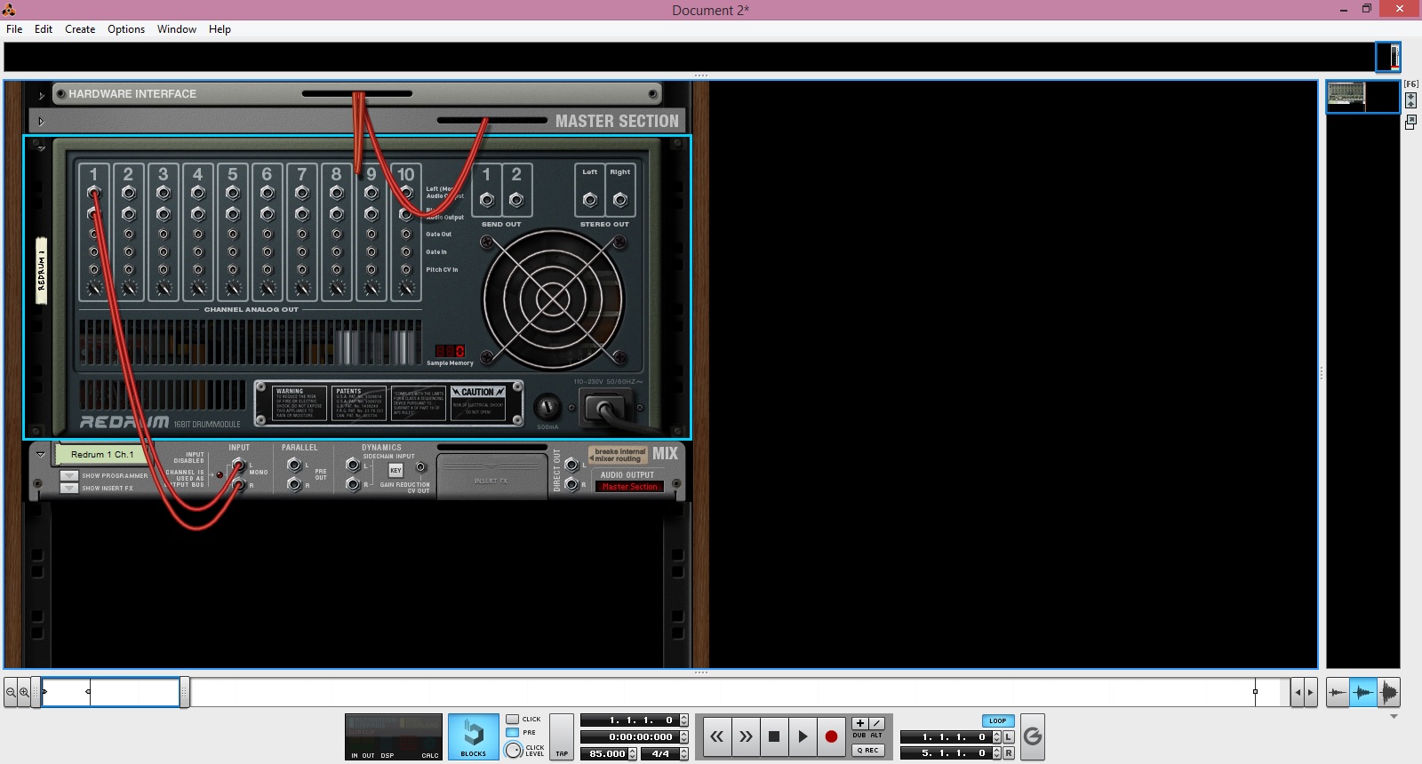1422x764 pixels.
Task: Toggle the PRE count-in checkbox
Action: [x=513, y=733]
